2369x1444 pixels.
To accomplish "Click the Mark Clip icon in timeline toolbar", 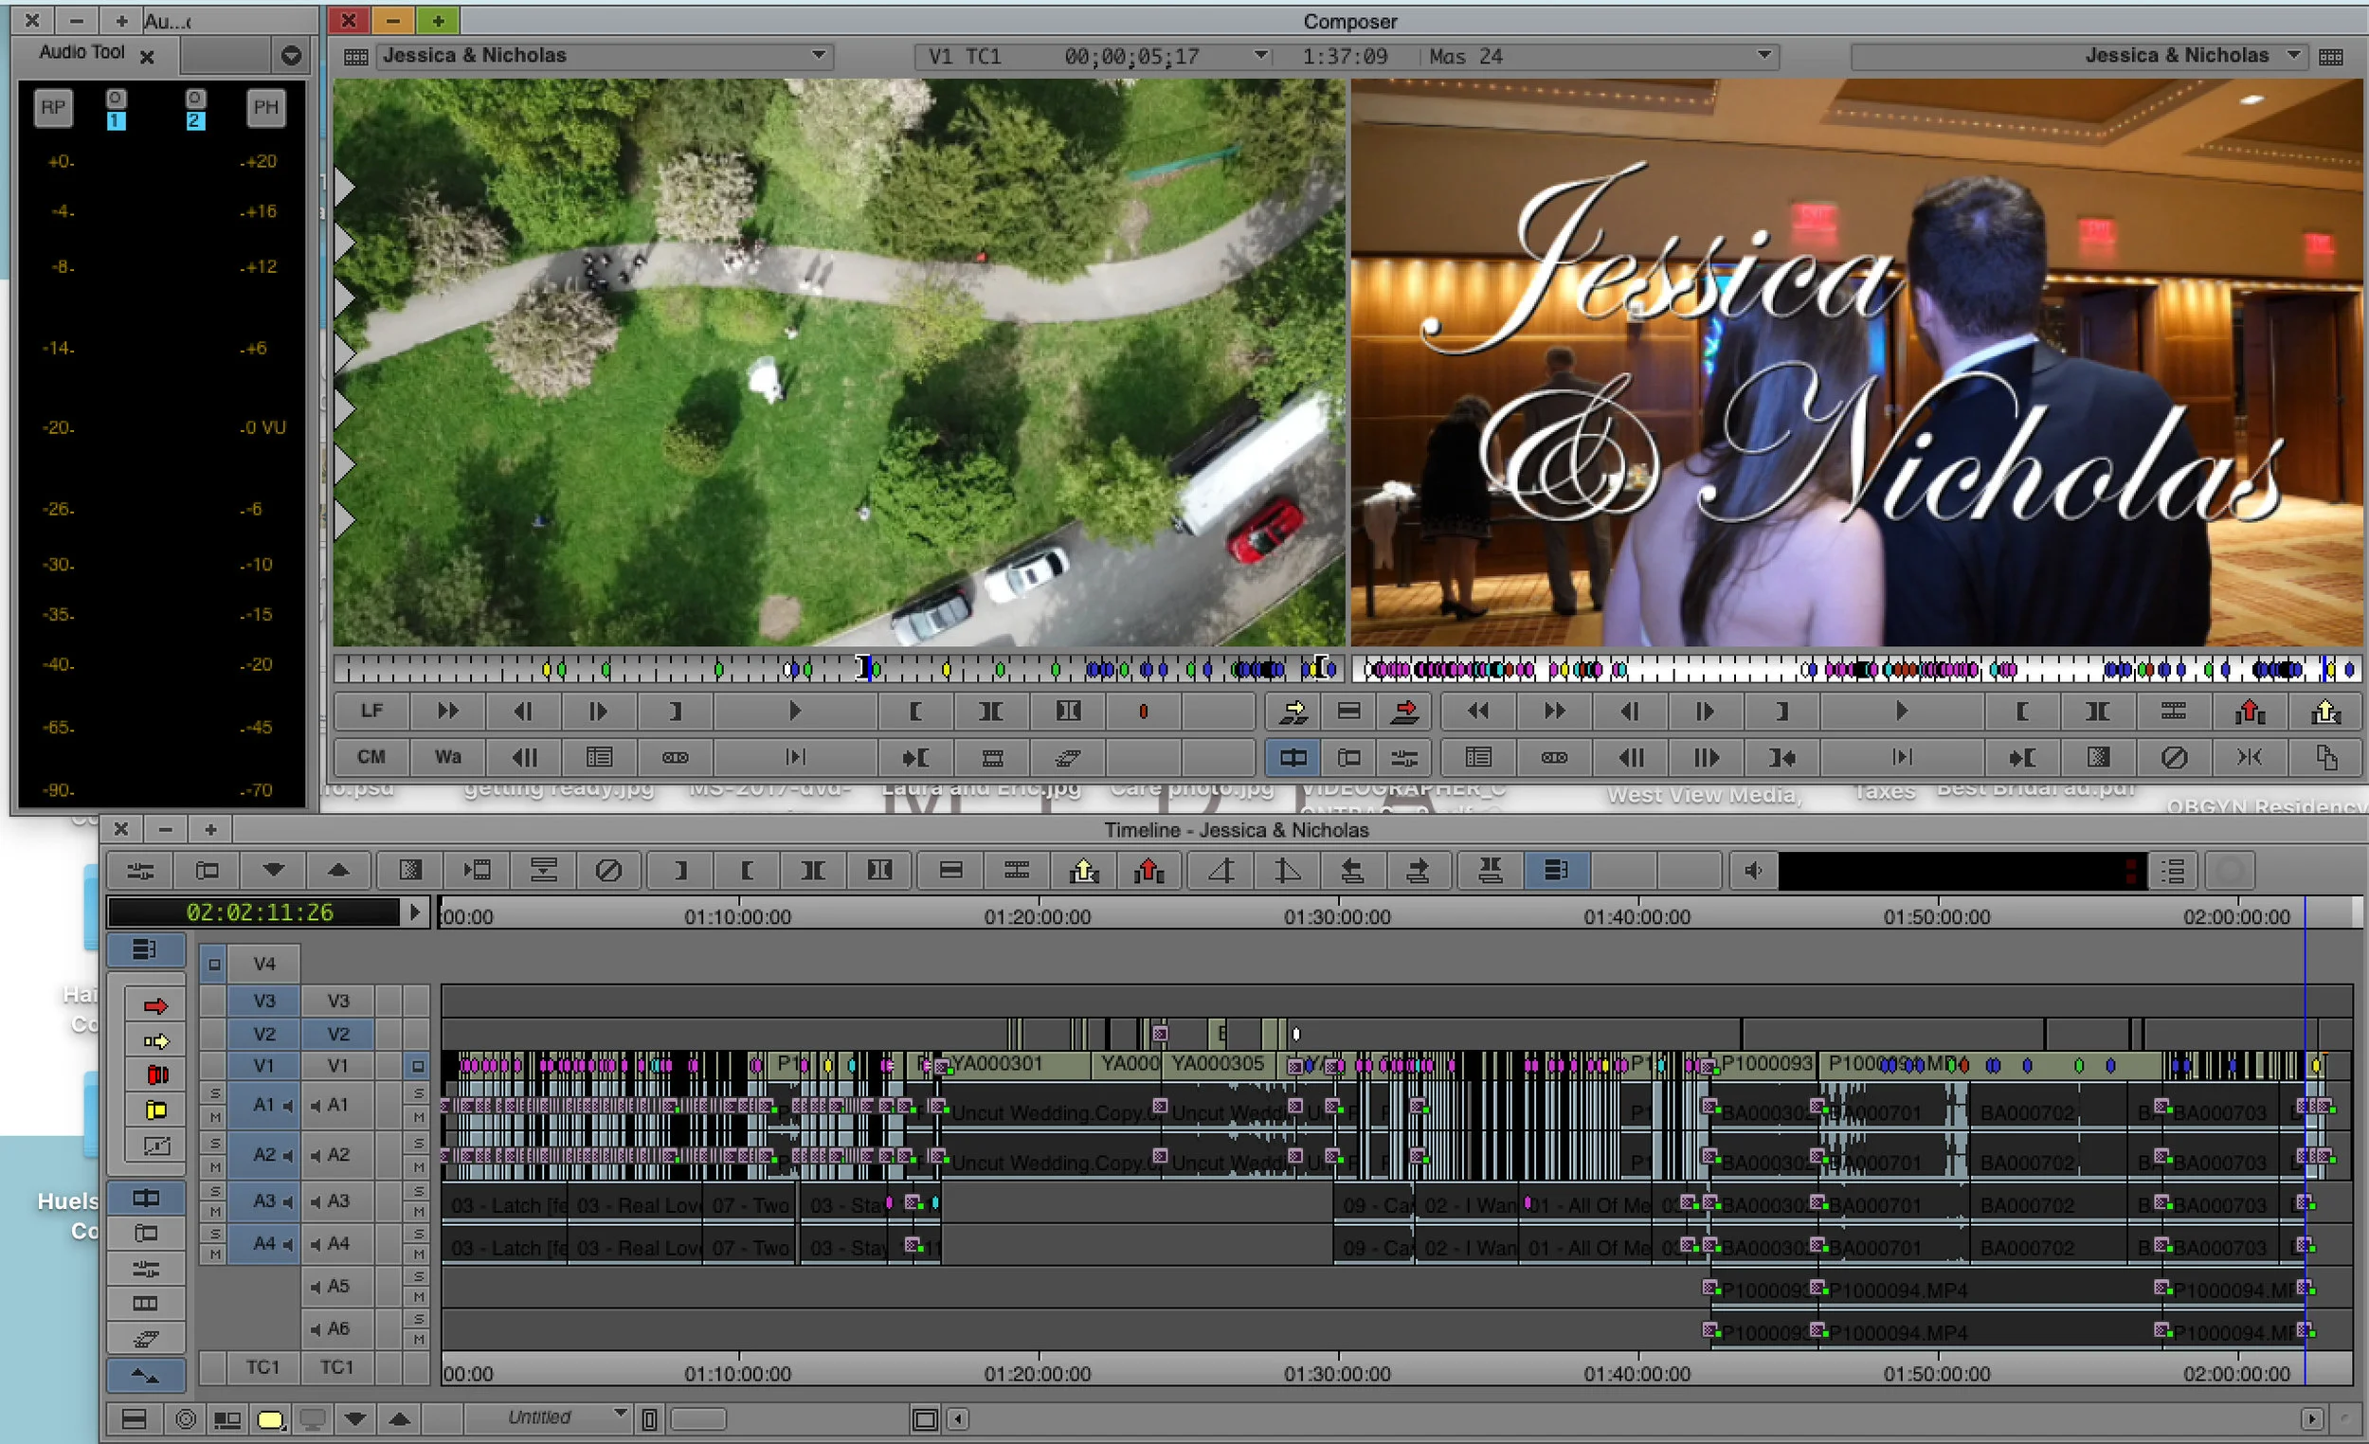I will coord(813,870).
